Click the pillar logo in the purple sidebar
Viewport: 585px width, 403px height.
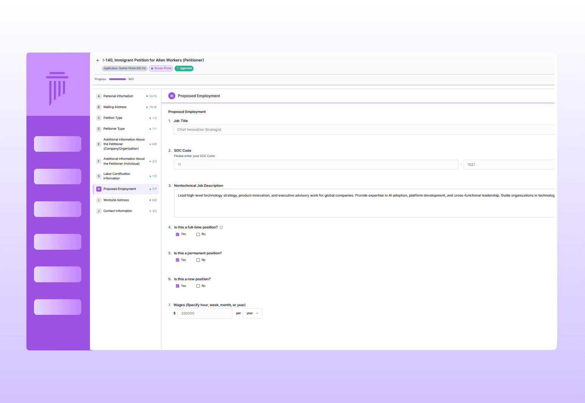pos(57,88)
